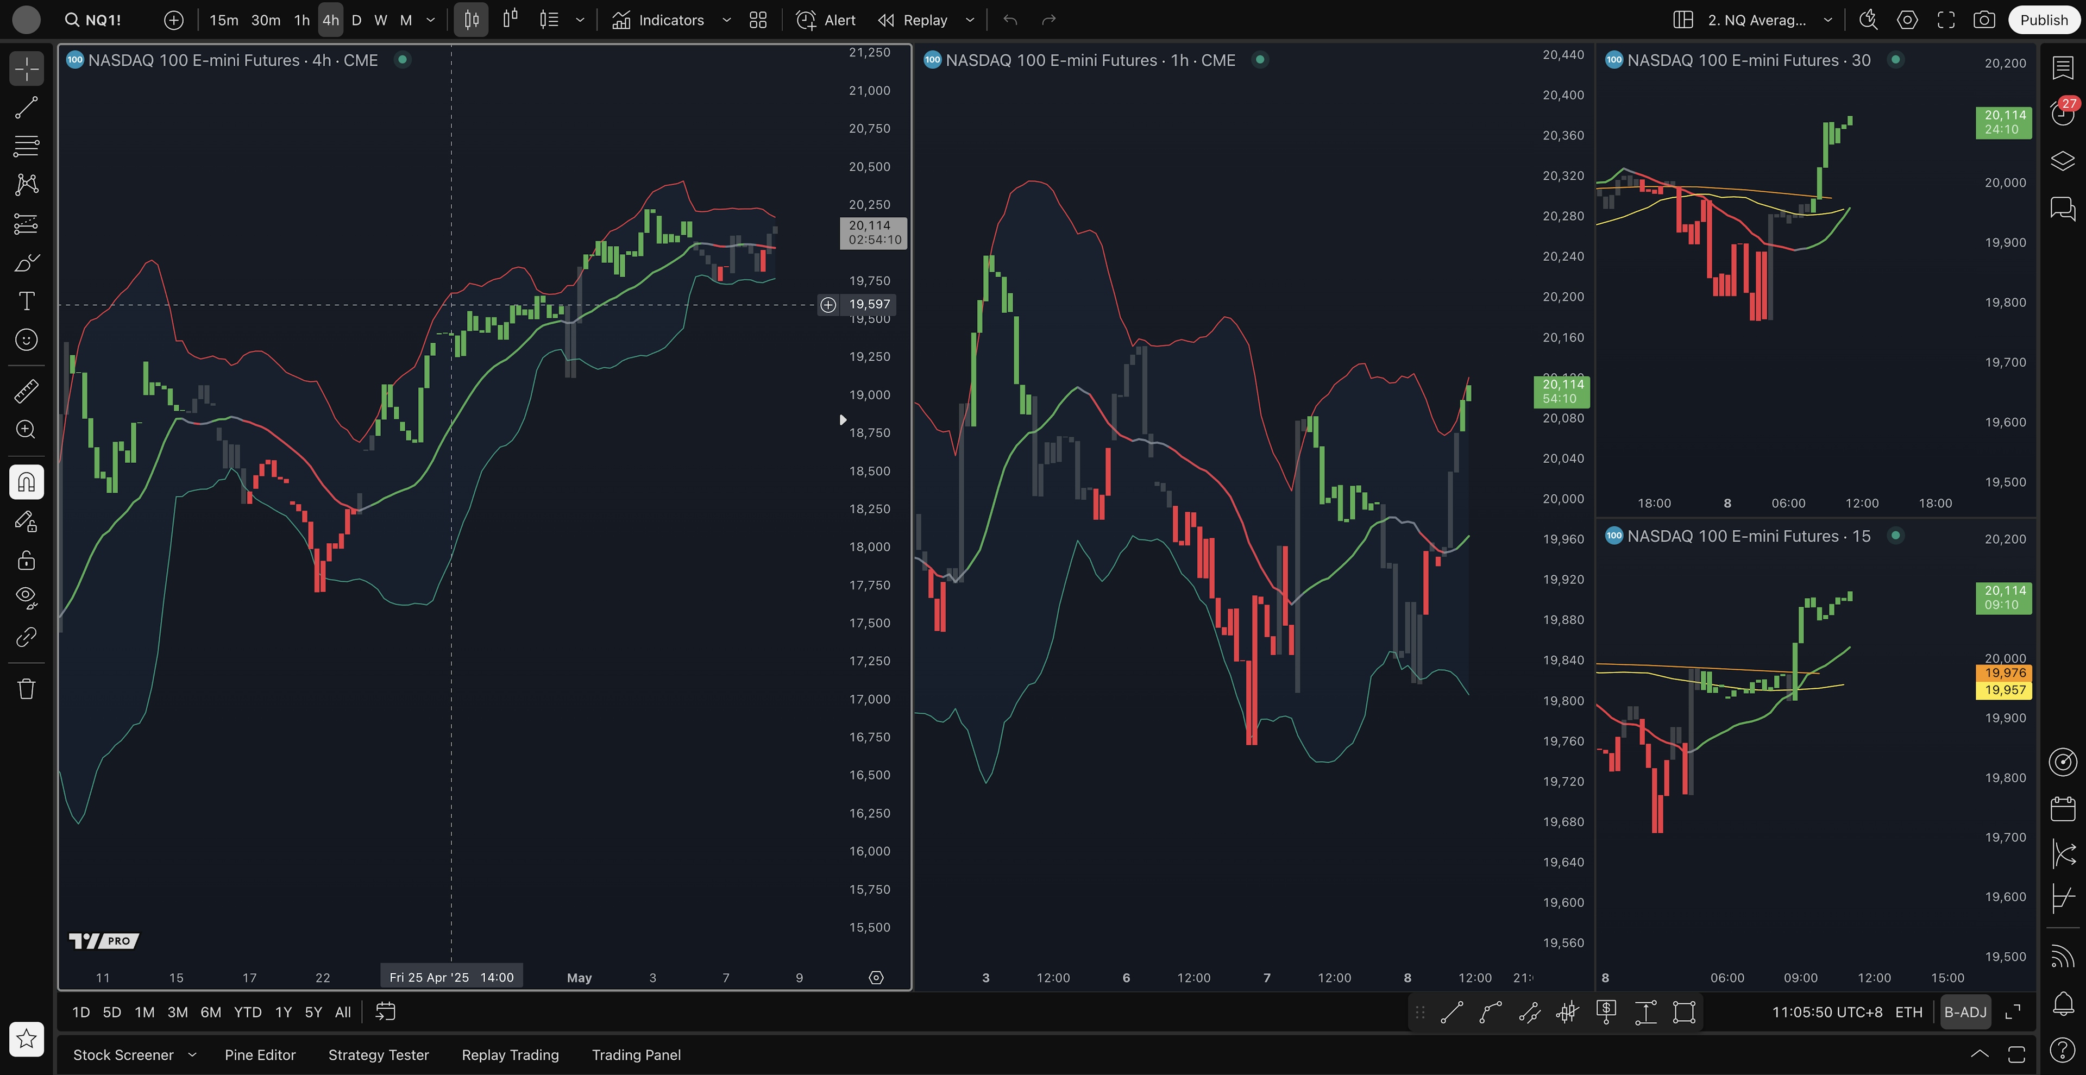Expand the Stock Screener dropdown arrow
Viewport: 2086px width, 1075px height.
pyautogui.click(x=192, y=1055)
